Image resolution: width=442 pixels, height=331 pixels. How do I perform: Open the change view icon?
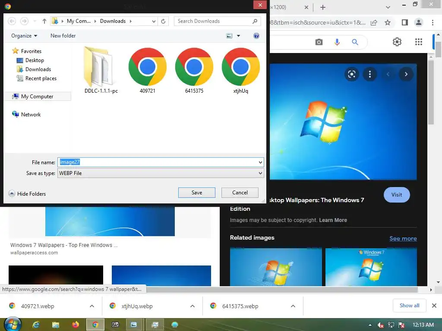pyautogui.click(x=230, y=36)
